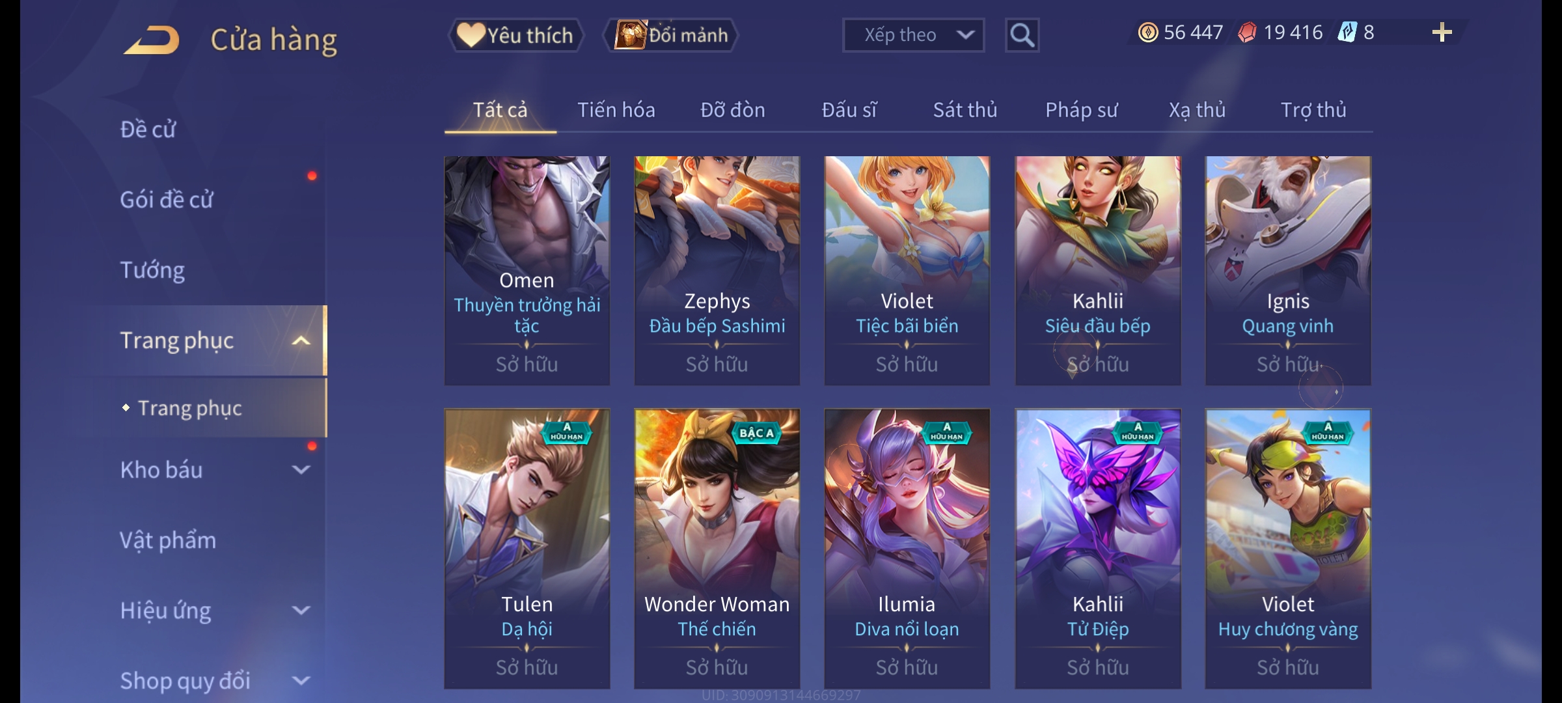Open Đổi mảnh fragment exchange chest

point(671,35)
